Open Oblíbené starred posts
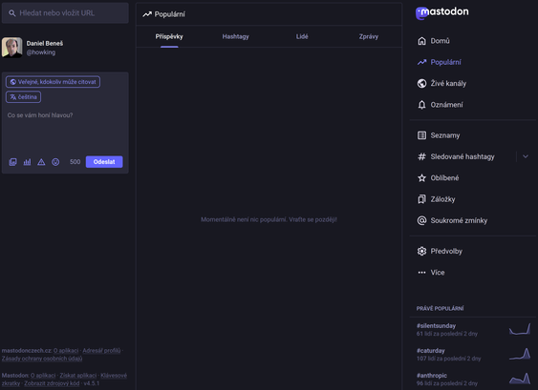This screenshot has width=538, height=390. coord(438,178)
